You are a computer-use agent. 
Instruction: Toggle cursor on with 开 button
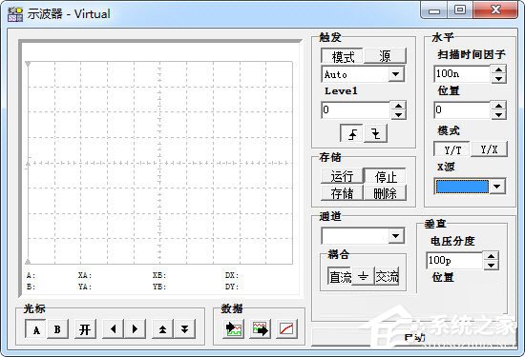[85, 329]
